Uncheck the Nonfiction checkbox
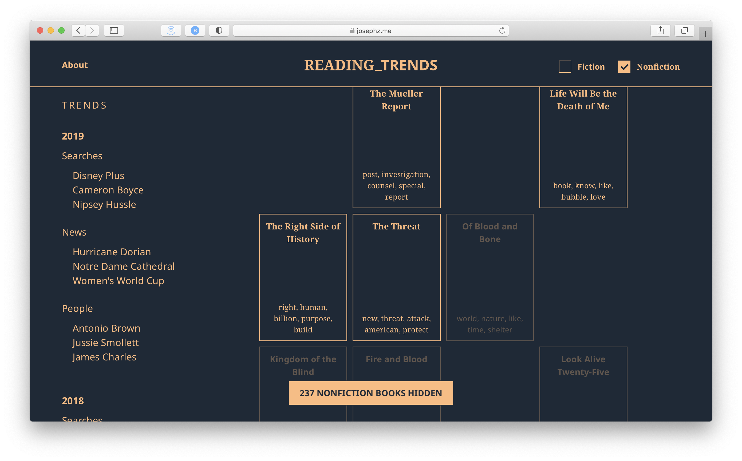This screenshot has width=742, height=461. click(624, 67)
